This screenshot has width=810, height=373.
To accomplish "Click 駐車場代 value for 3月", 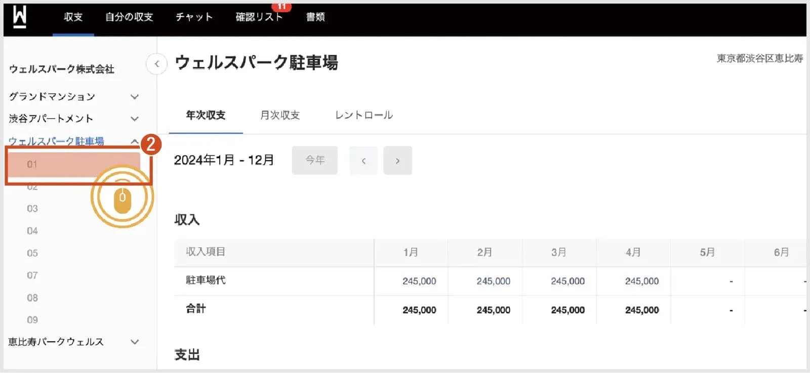I will coord(568,281).
